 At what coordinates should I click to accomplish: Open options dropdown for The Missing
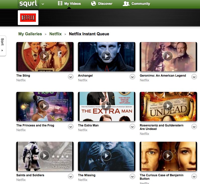tap(132, 176)
